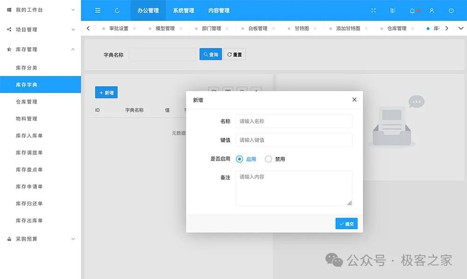Open 仓库管理 in the sidebar
This screenshot has height=279, width=467.
tap(41, 102)
